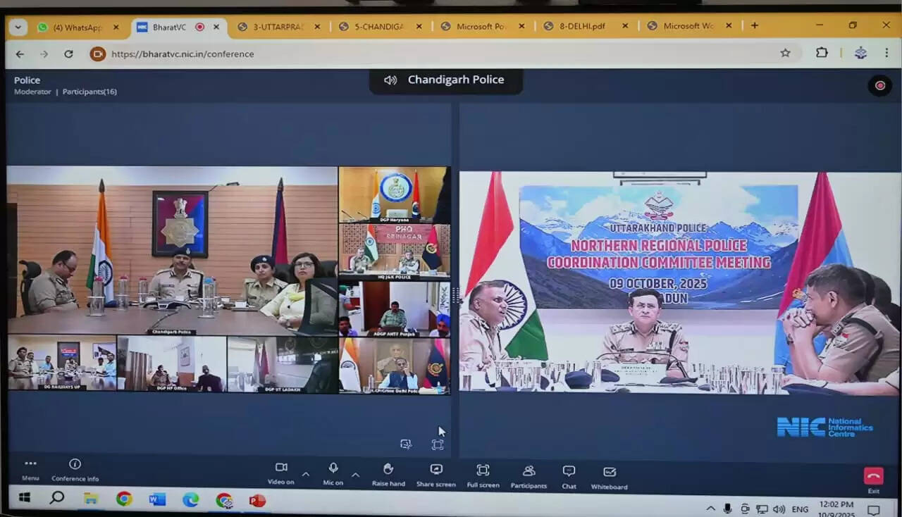Expand microphone options next to Mic on
Image resolution: width=902 pixels, height=517 pixels.
357,474
